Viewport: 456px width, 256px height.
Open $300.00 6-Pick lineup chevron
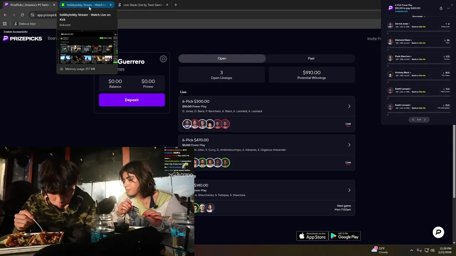[x=349, y=106]
